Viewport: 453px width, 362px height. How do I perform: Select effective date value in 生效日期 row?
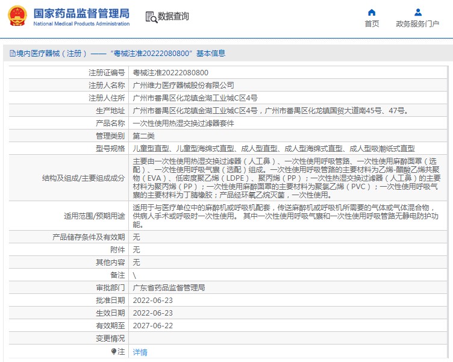153,313
